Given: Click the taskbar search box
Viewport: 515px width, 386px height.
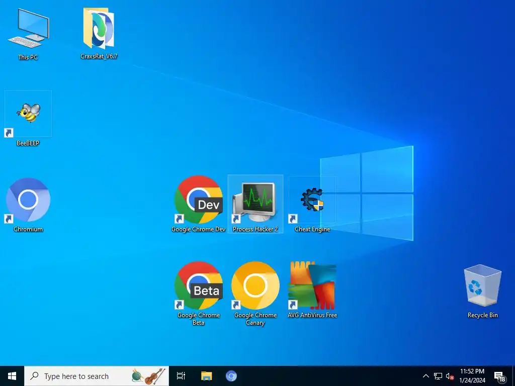Looking at the screenshot, I should tap(97, 376).
